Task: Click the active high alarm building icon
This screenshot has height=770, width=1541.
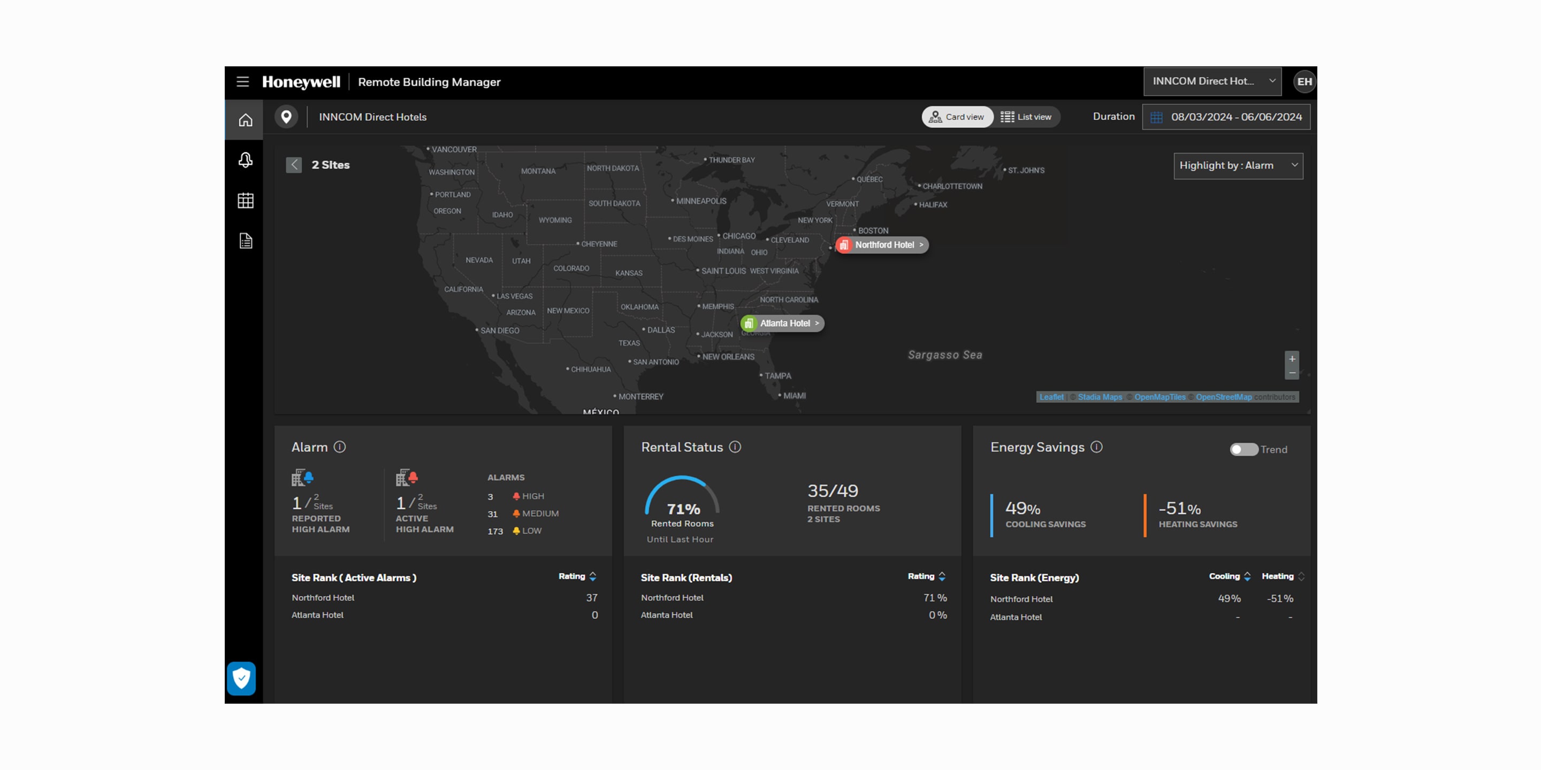Action: pos(407,478)
